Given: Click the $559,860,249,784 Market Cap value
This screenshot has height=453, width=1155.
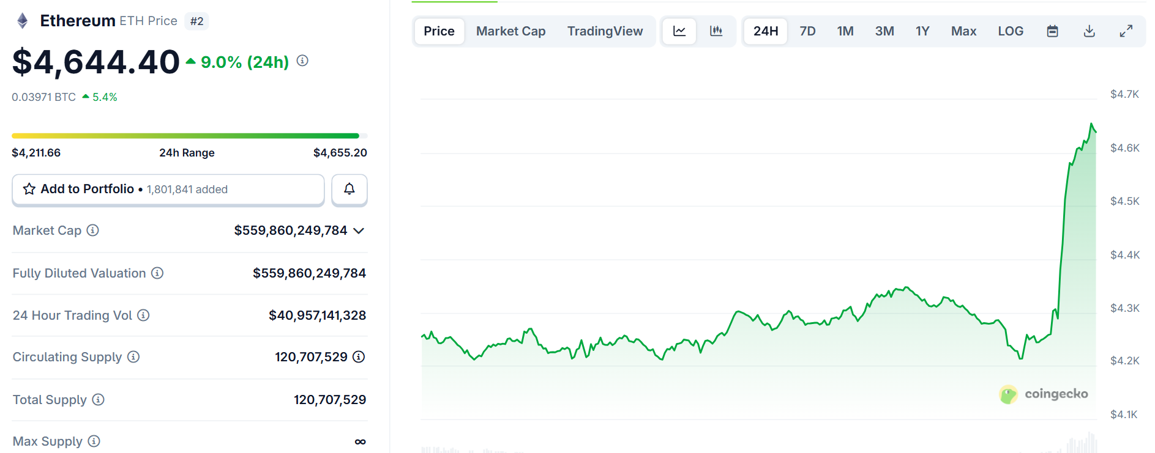Looking at the screenshot, I should click(291, 230).
